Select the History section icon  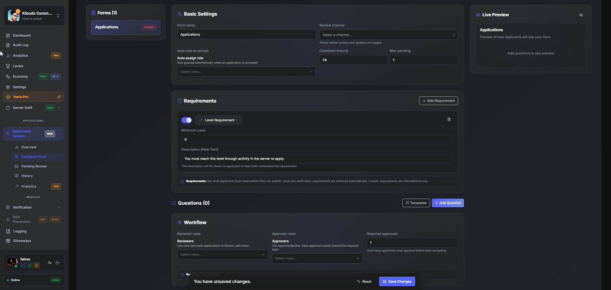click(x=17, y=175)
